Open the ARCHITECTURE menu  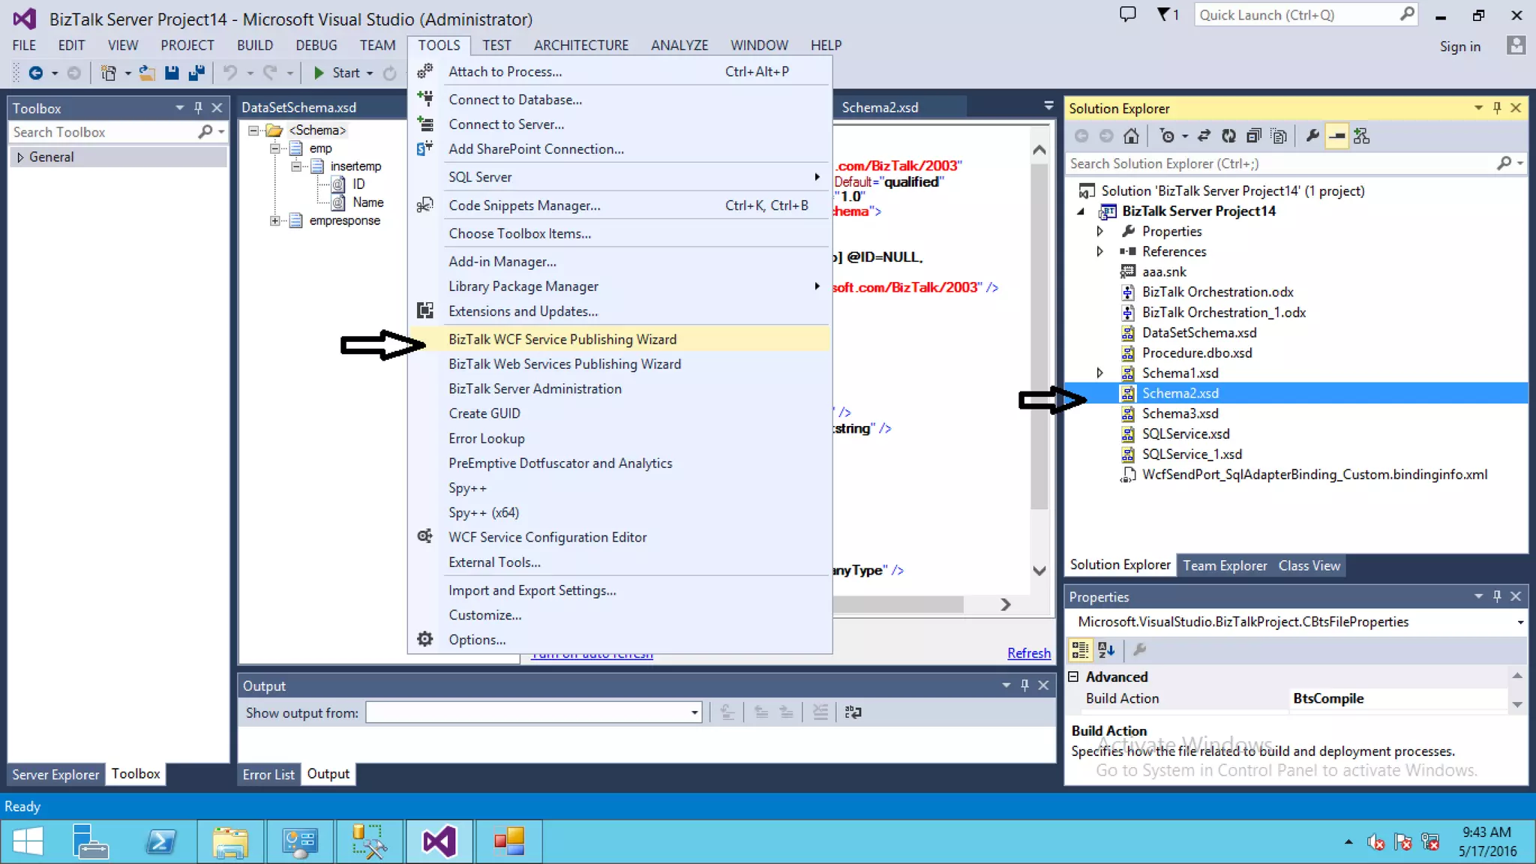[x=581, y=45]
